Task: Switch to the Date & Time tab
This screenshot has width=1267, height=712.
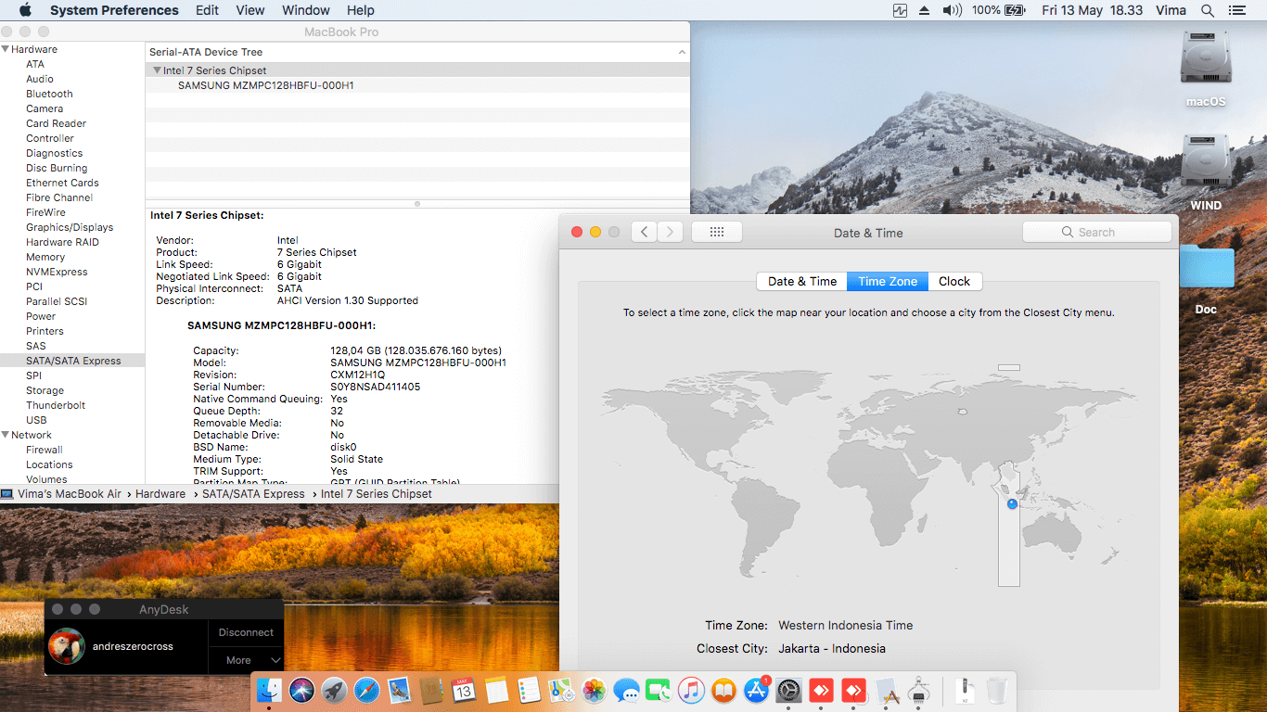Action: point(801,282)
